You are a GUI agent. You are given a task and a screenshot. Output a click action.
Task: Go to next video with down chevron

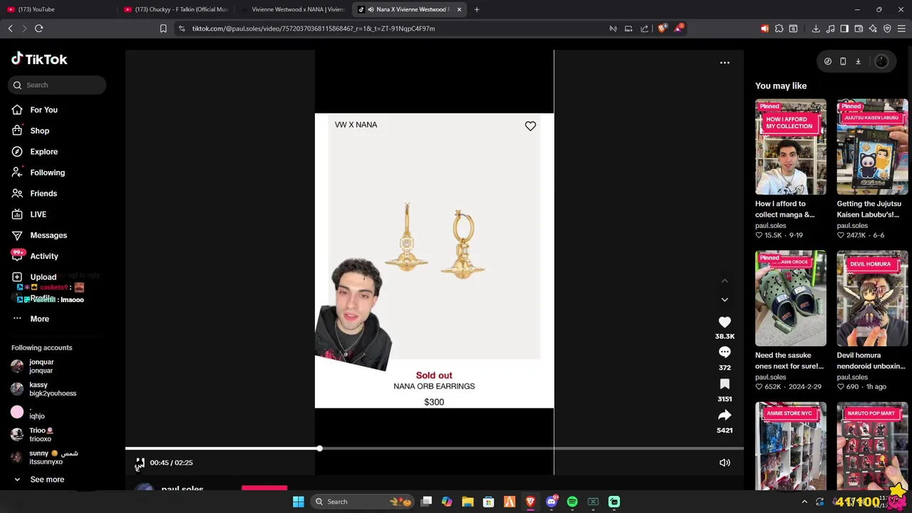point(725,300)
